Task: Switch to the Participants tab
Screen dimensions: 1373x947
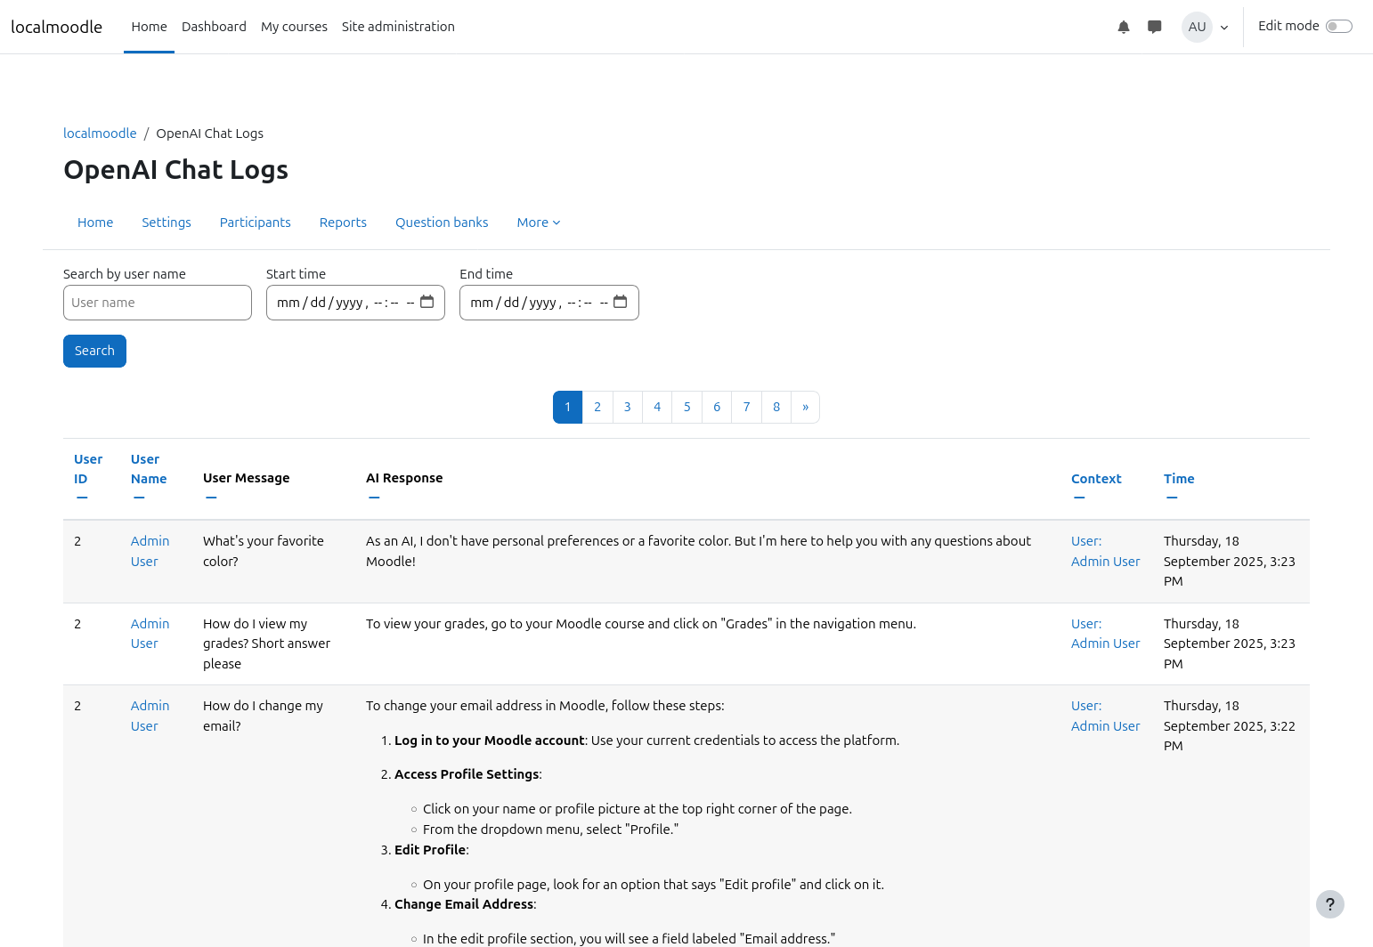Action: pos(255,223)
